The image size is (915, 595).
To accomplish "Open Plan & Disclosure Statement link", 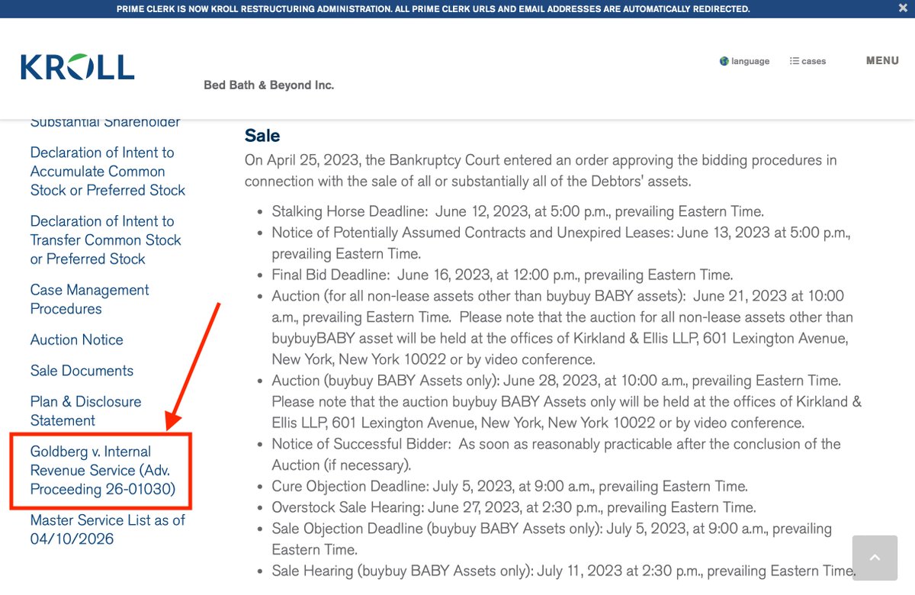I will pyautogui.click(x=85, y=410).
